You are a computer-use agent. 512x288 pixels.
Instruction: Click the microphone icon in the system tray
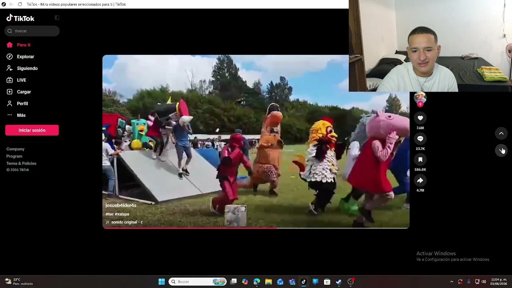[469, 282]
